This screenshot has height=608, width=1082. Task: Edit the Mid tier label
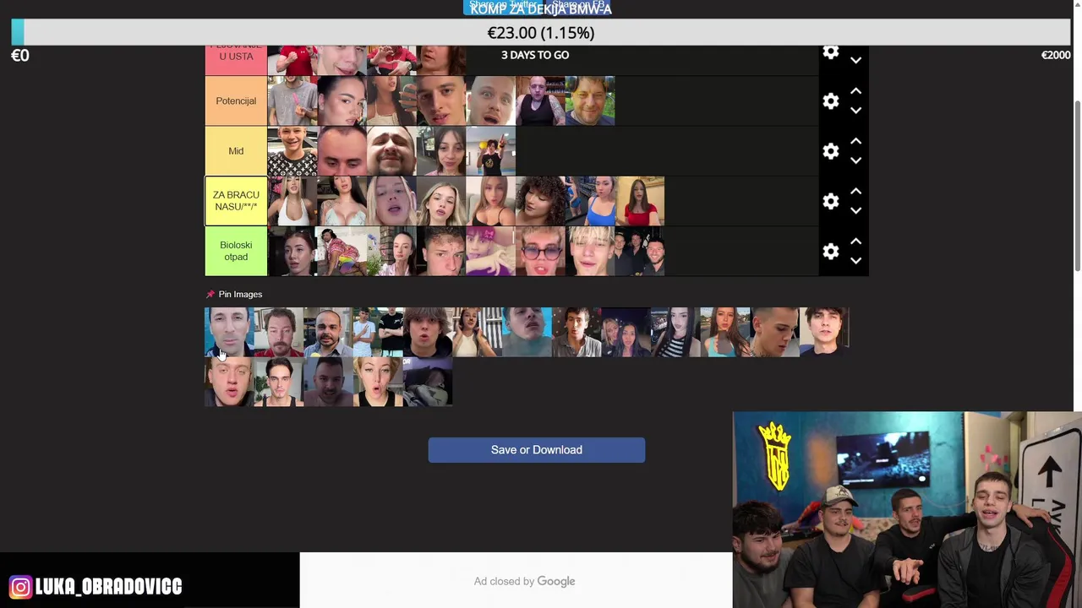236,151
